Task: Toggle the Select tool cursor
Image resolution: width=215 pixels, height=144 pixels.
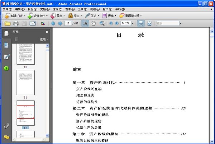Action: pos(85,23)
